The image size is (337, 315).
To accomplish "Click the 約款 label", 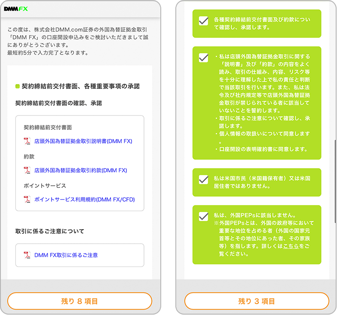I will click(x=29, y=157).
